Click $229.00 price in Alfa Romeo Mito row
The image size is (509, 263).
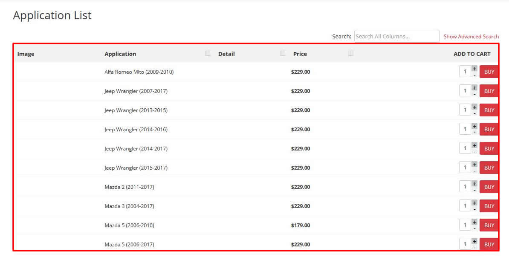[x=301, y=72]
